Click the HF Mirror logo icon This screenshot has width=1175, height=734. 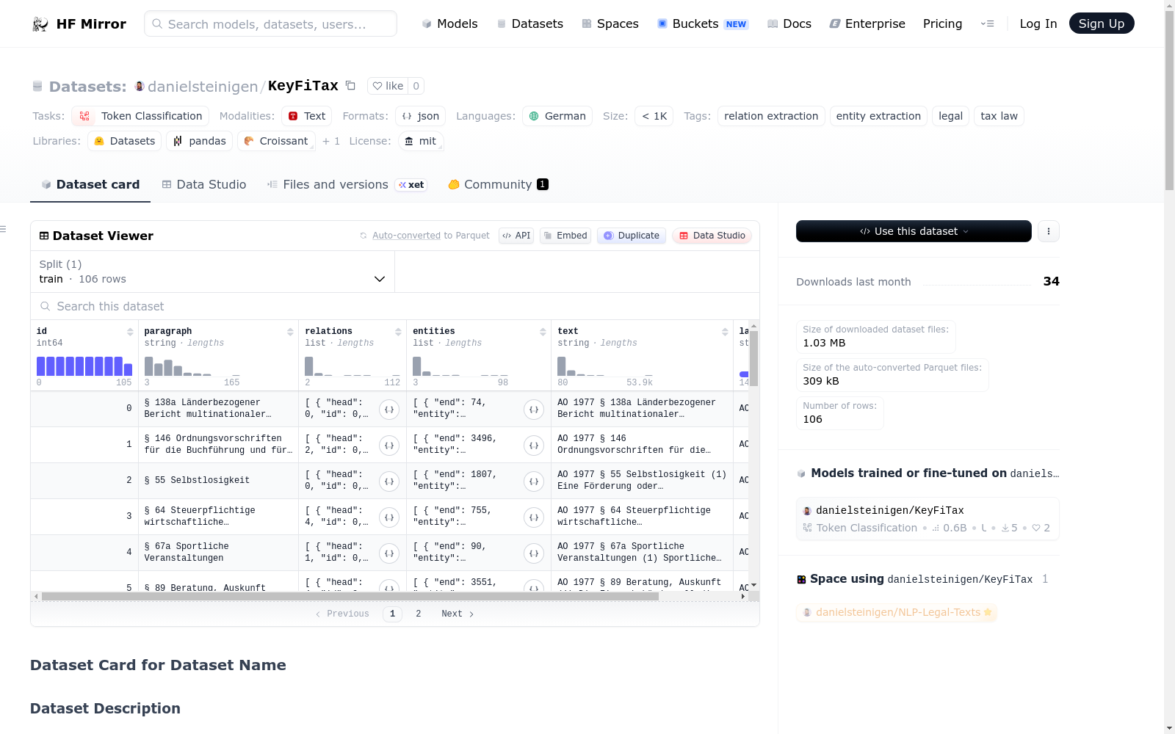(40, 24)
